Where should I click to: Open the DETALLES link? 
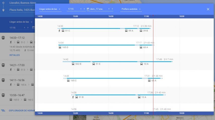(x=15, y=55)
